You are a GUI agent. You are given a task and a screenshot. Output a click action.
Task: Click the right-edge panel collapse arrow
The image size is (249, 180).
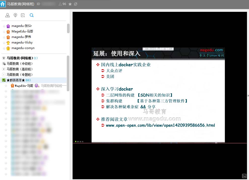tap(248, 96)
